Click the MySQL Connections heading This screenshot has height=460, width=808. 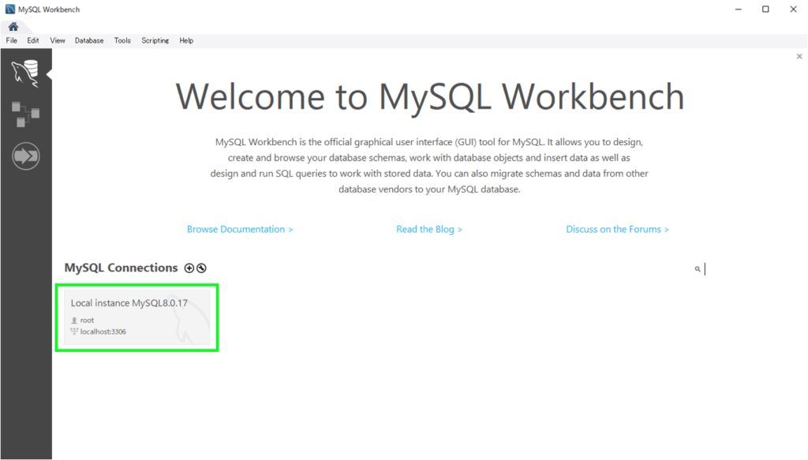121,267
